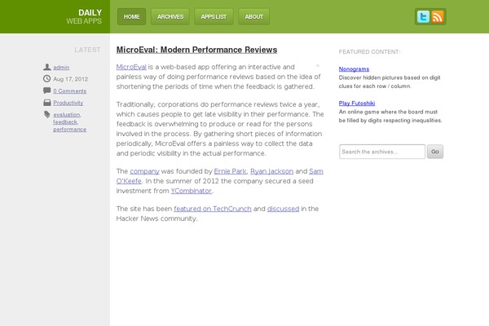
Task: Follow the company link
Action: point(144,171)
